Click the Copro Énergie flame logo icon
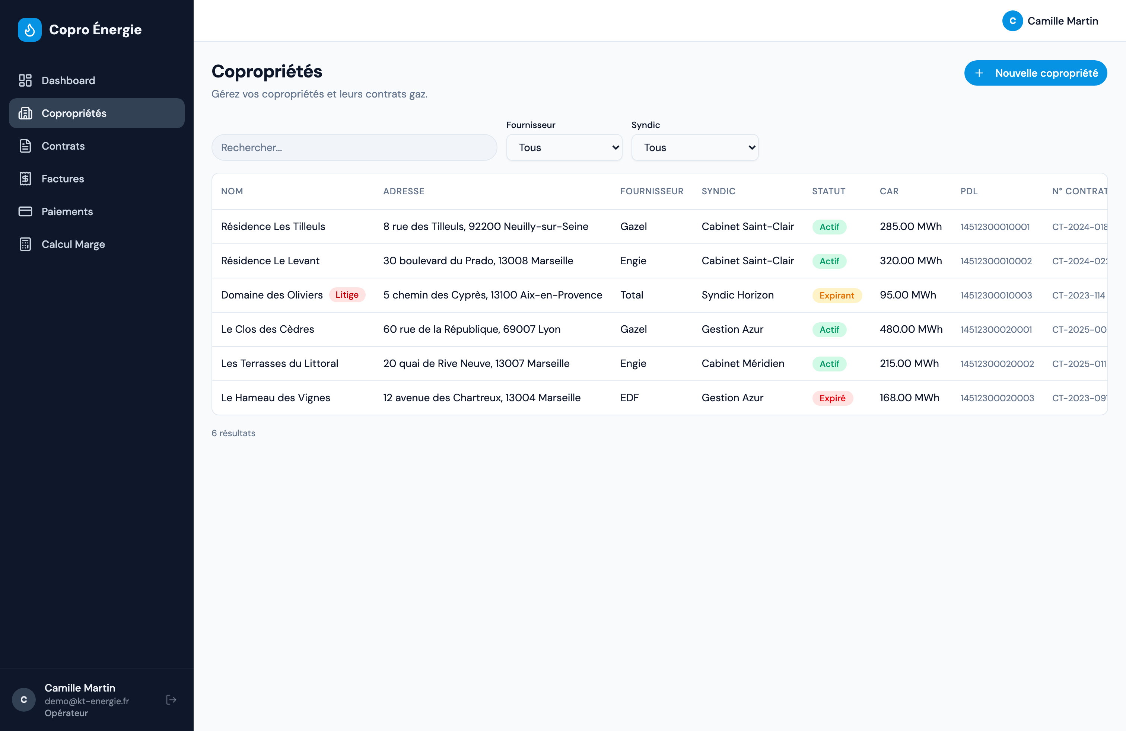The height and width of the screenshot is (731, 1126). (29, 30)
